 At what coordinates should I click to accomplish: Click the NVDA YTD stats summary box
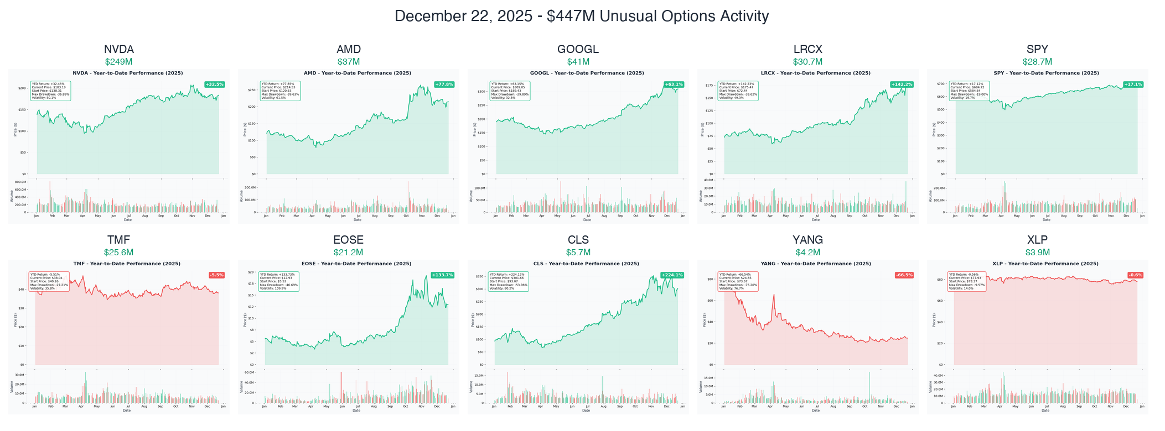pos(51,91)
